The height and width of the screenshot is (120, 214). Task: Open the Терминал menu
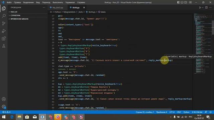tap(70, 2)
